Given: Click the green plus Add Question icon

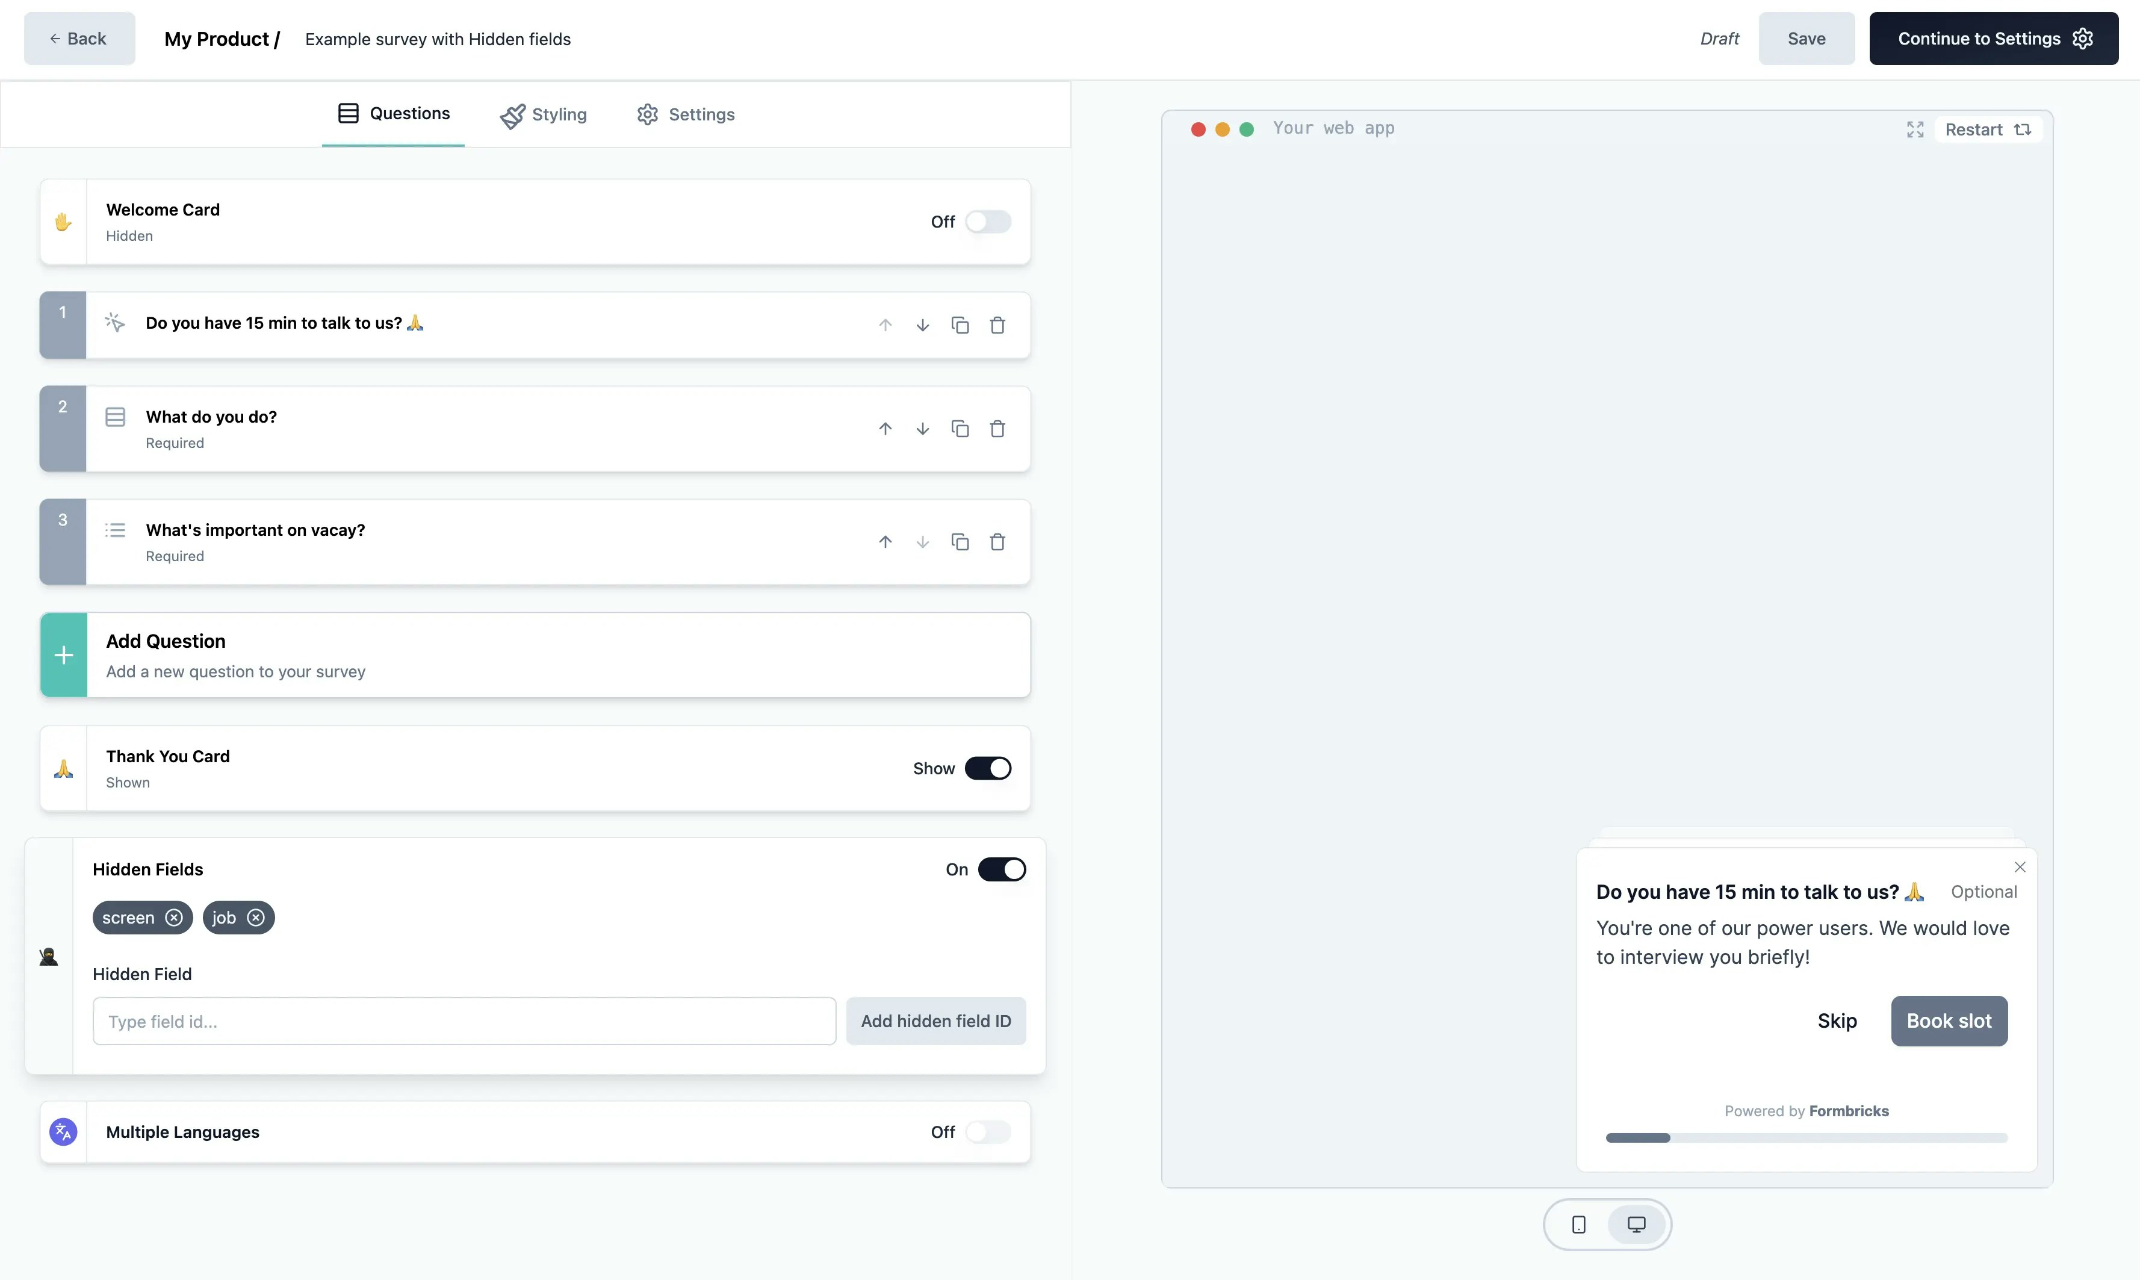Looking at the screenshot, I should pyautogui.click(x=64, y=656).
